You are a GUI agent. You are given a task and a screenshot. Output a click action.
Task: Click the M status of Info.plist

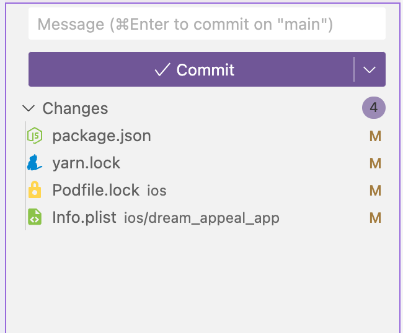point(374,217)
